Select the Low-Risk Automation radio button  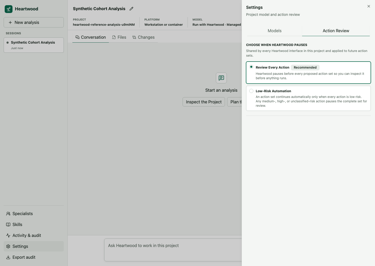click(x=251, y=91)
